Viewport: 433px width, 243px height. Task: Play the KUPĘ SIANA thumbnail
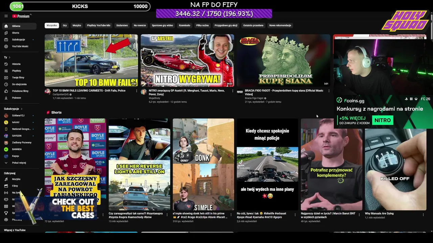pyautogui.click(x=283, y=60)
